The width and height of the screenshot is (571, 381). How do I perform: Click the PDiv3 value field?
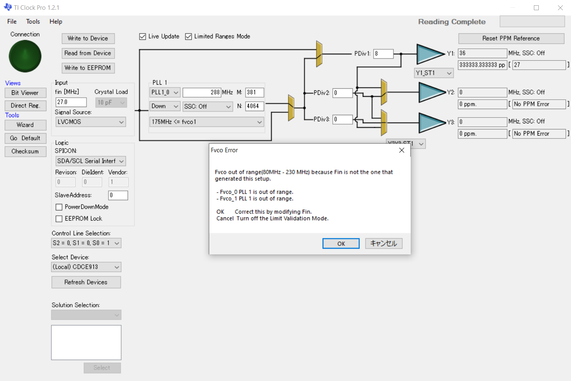click(x=343, y=120)
